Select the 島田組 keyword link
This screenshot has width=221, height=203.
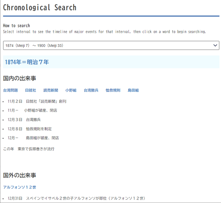click(x=133, y=90)
